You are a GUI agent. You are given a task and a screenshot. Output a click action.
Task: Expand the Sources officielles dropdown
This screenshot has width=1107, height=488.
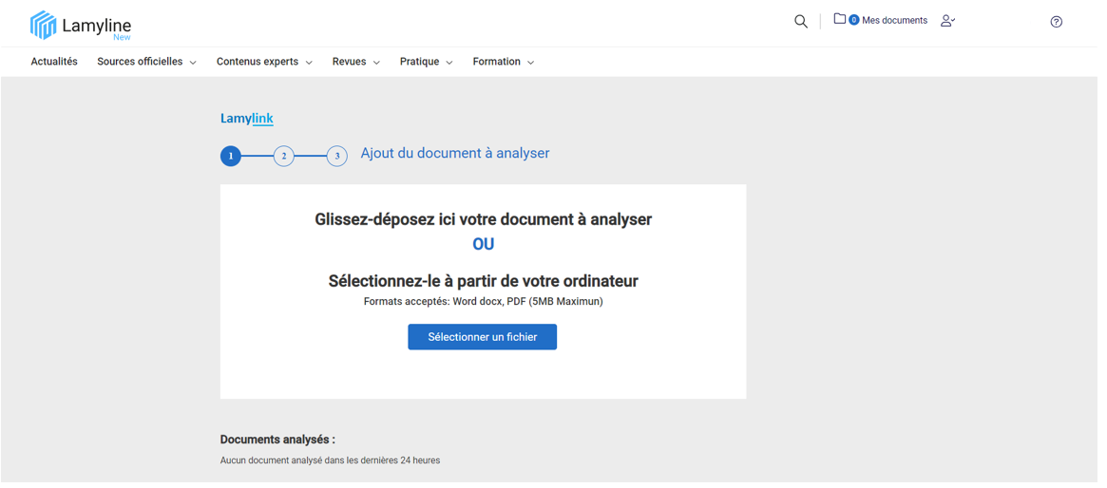147,63
